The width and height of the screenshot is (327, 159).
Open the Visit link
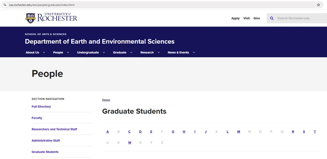pos(246,18)
